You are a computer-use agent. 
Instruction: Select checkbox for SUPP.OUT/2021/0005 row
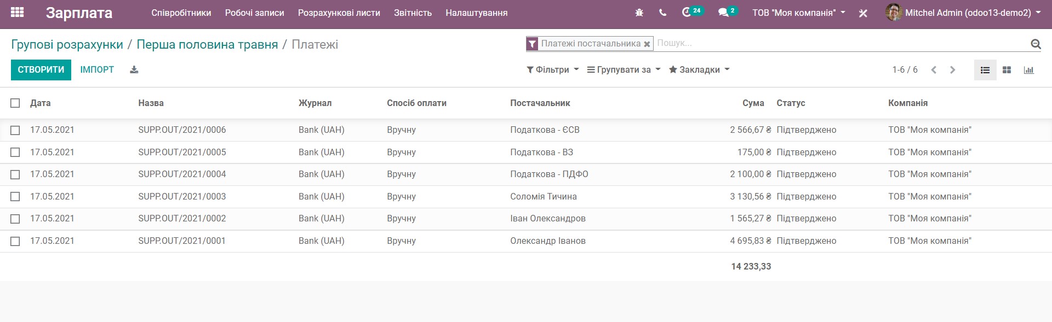pos(15,152)
